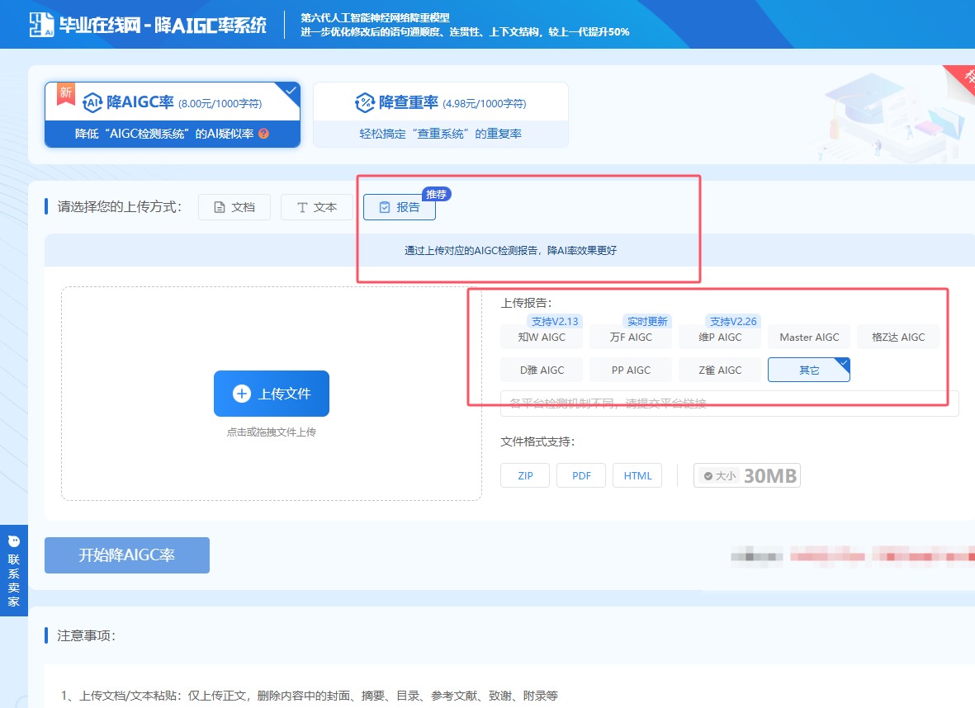
Task: Click the checkmark icon on 大小 30MB badge
Action: click(x=709, y=474)
